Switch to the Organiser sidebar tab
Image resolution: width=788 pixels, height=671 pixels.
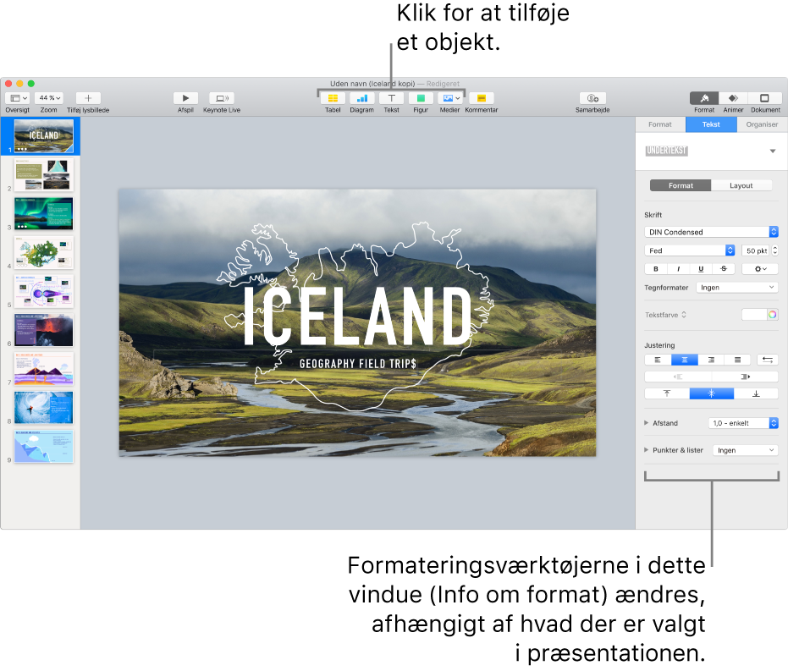[x=762, y=124]
